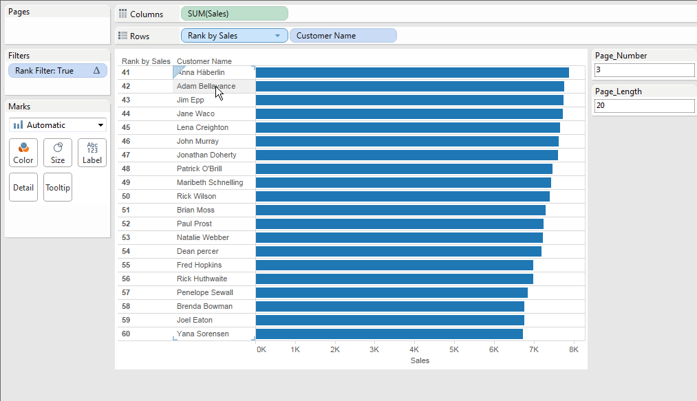Click the Detail marks button
Image resolution: width=697 pixels, height=401 pixels.
pos(23,187)
